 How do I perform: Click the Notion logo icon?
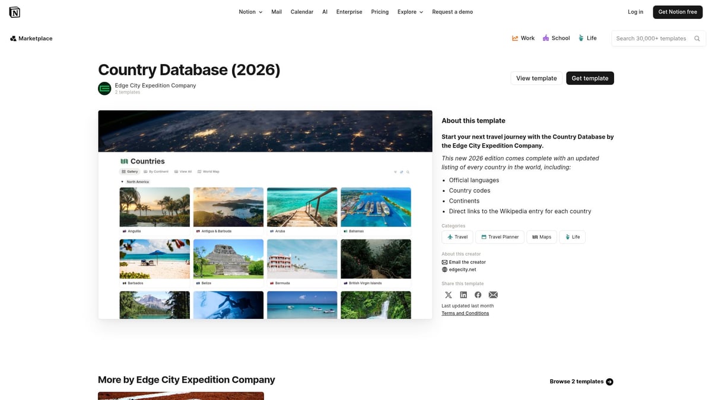pos(15,11)
